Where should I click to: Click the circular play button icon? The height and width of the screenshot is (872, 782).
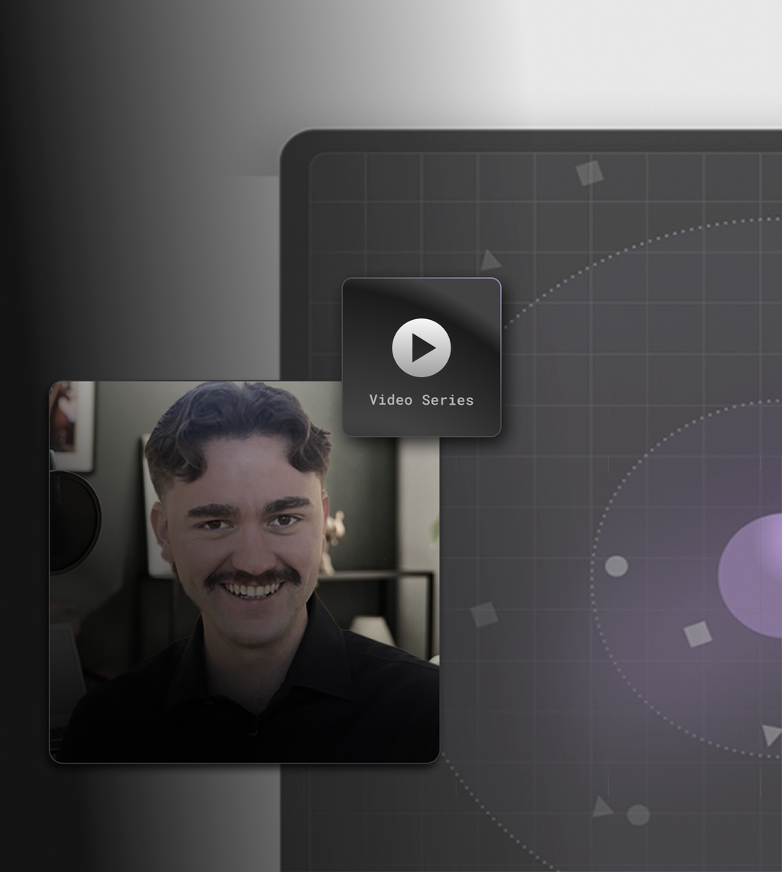422,347
